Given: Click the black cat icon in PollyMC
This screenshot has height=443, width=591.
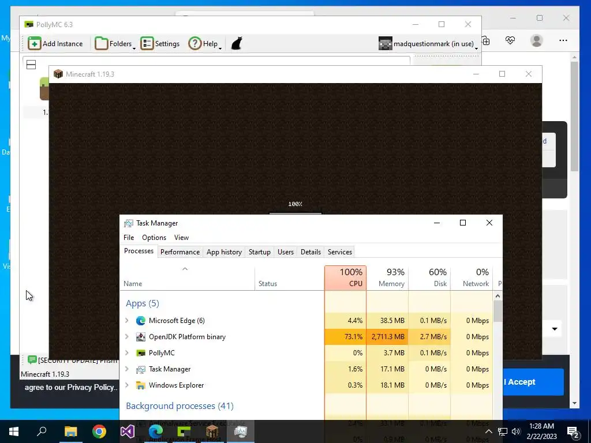Looking at the screenshot, I should tap(236, 43).
